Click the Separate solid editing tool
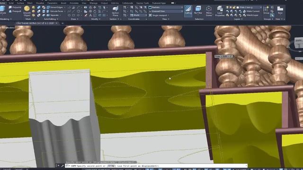Viewport: 303px width, 170px height. pyautogui.click(x=53, y=15)
